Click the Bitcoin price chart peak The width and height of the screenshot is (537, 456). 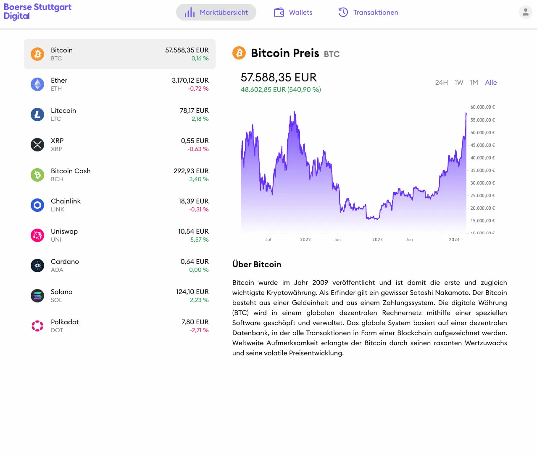pos(466,113)
